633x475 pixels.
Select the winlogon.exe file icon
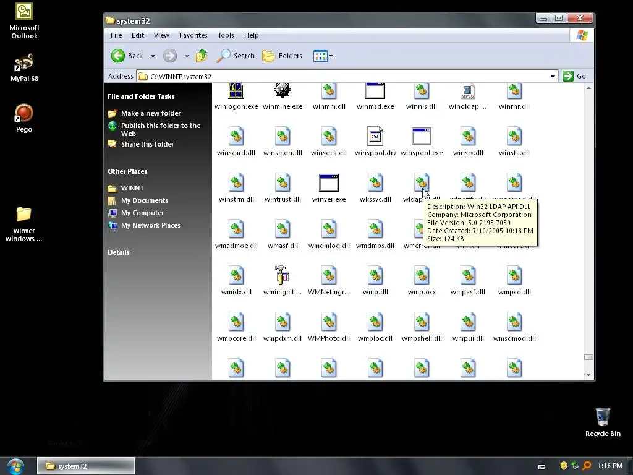[236, 92]
